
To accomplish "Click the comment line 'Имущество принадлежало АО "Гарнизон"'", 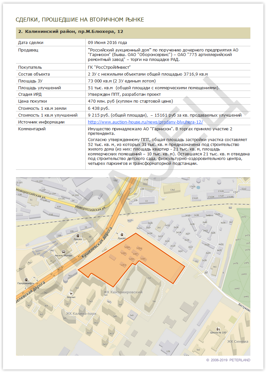I will coord(160,131).
